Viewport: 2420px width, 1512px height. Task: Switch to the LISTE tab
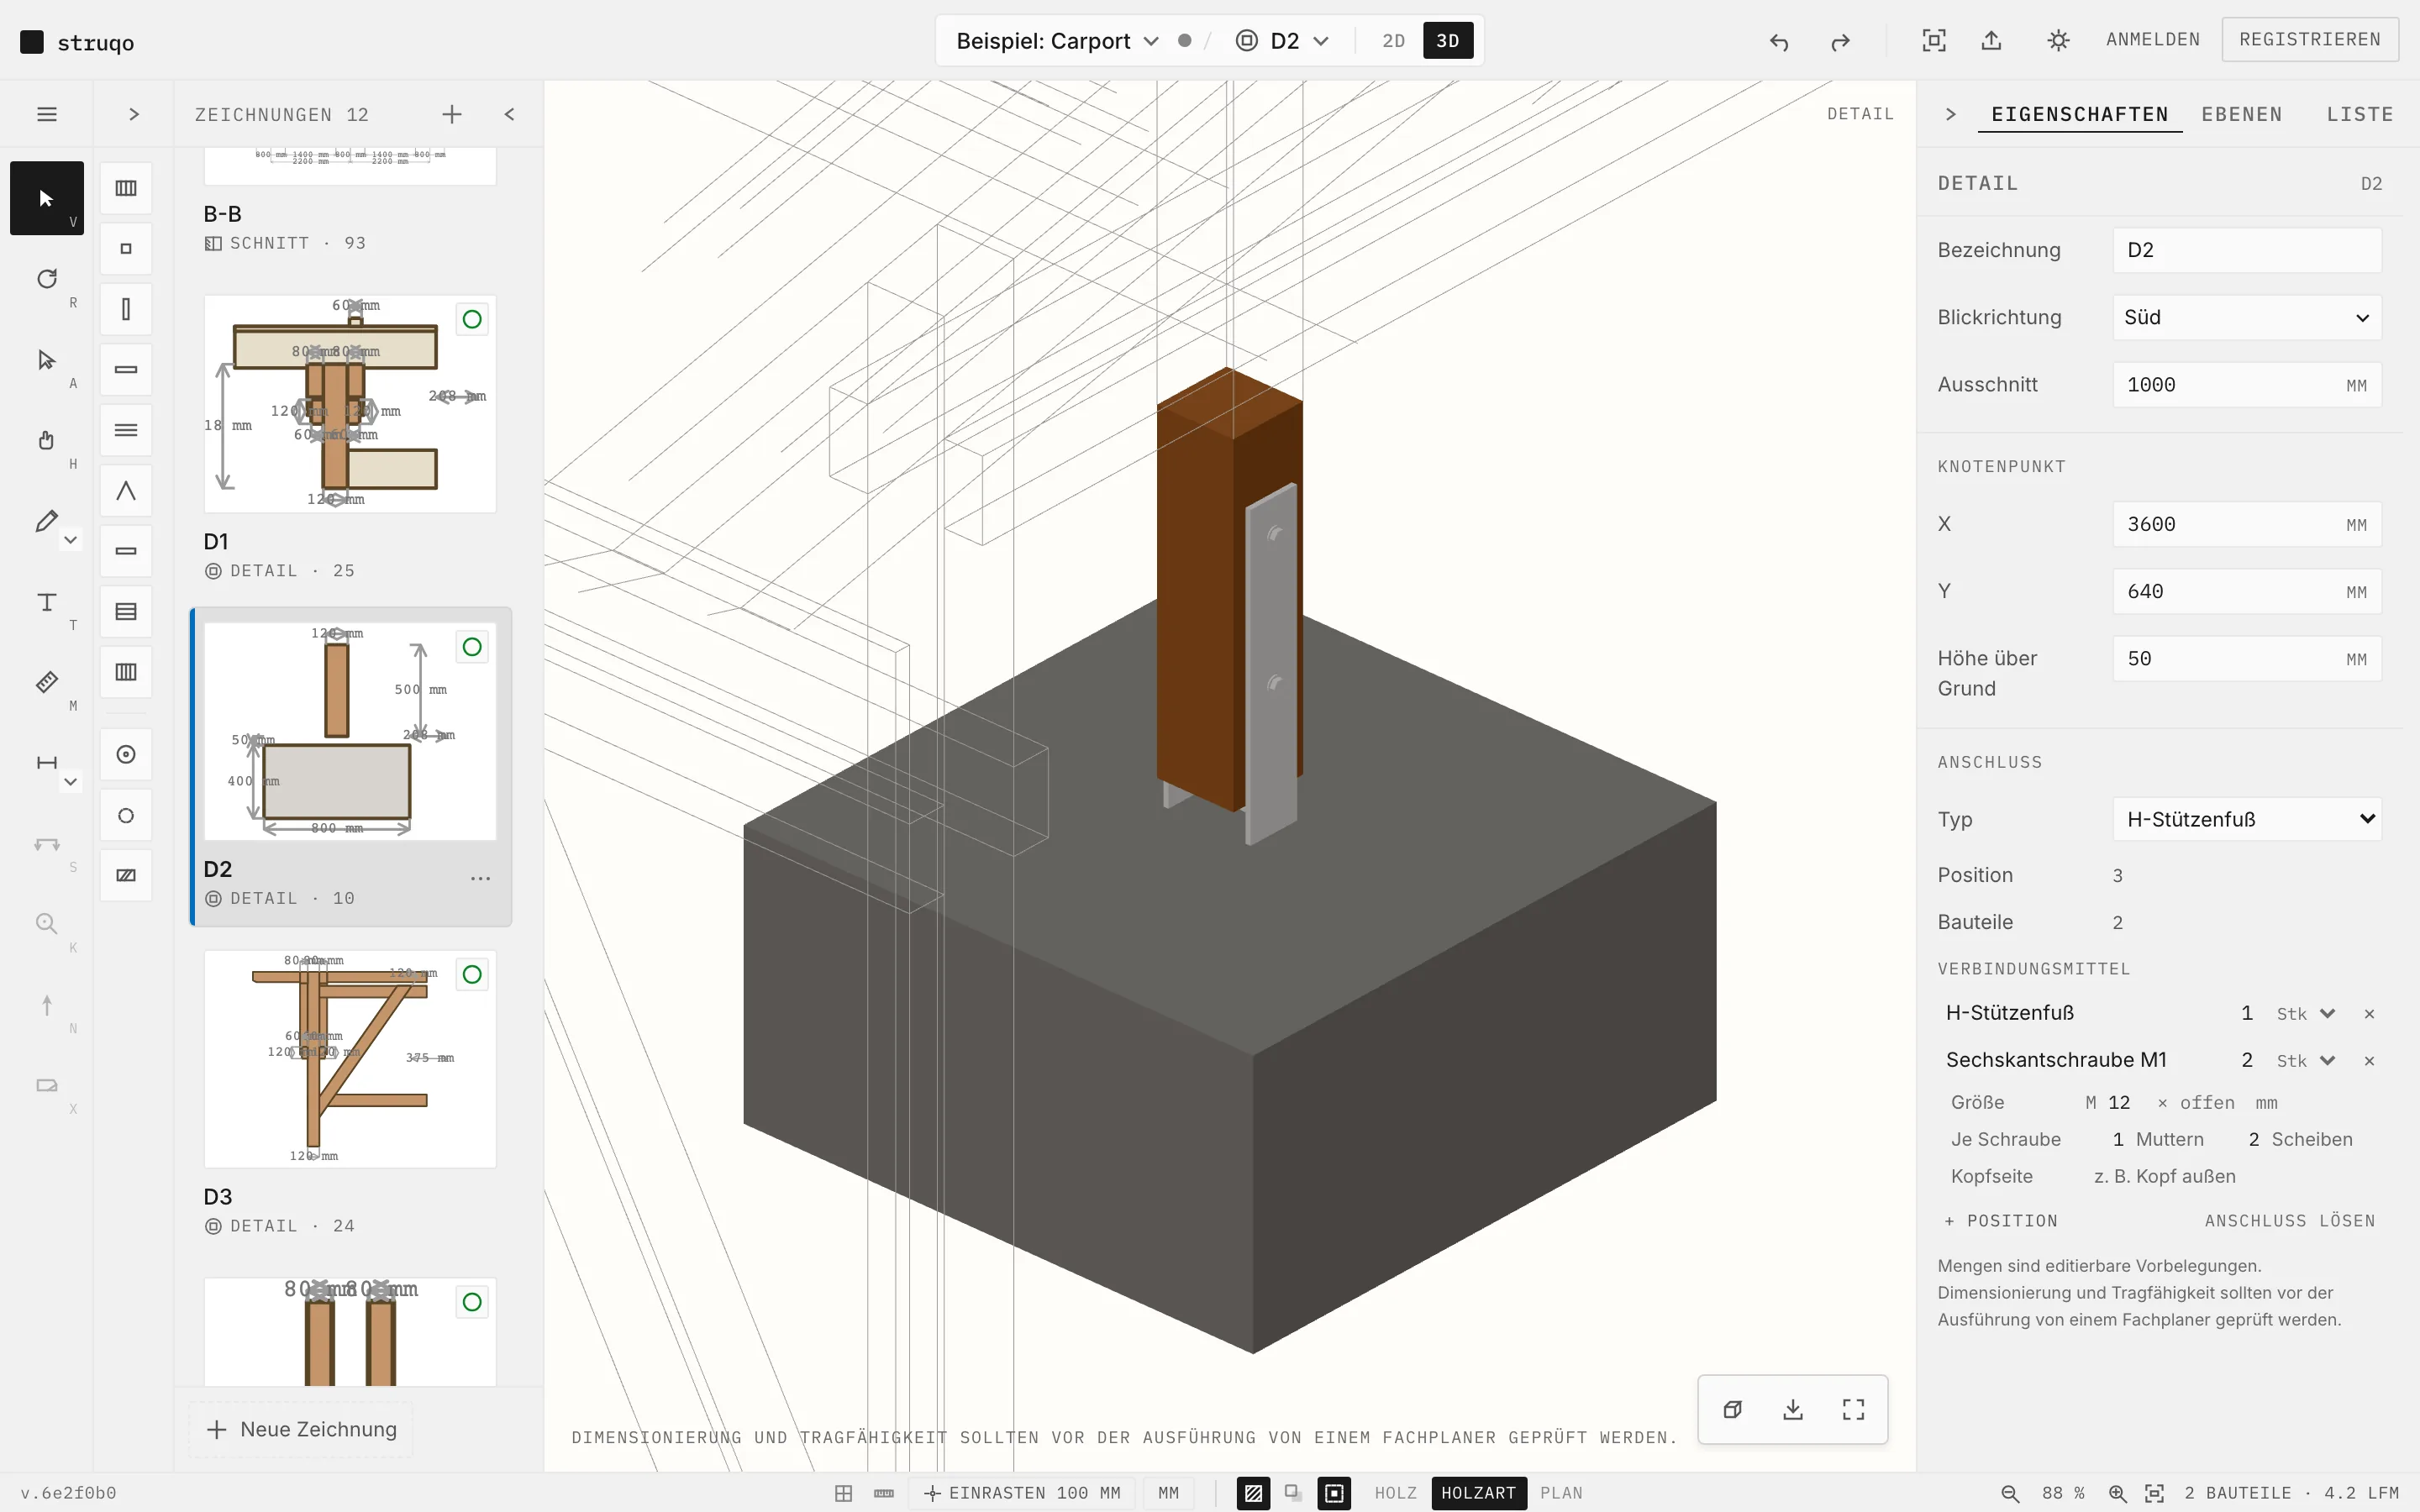pyautogui.click(x=2360, y=114)
